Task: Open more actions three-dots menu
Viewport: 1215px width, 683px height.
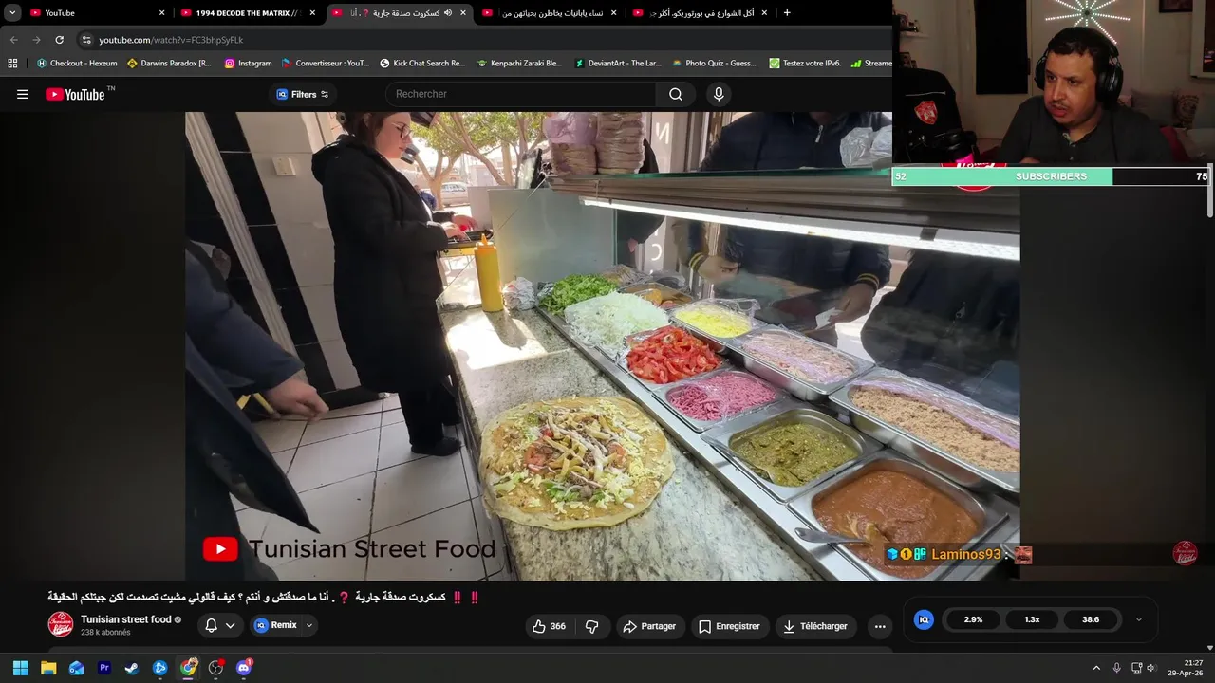Action: [x=880, y=626]
